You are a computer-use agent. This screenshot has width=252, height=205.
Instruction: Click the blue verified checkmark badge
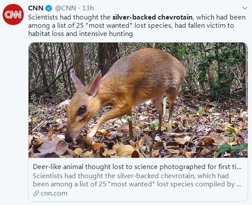[48, 8]
